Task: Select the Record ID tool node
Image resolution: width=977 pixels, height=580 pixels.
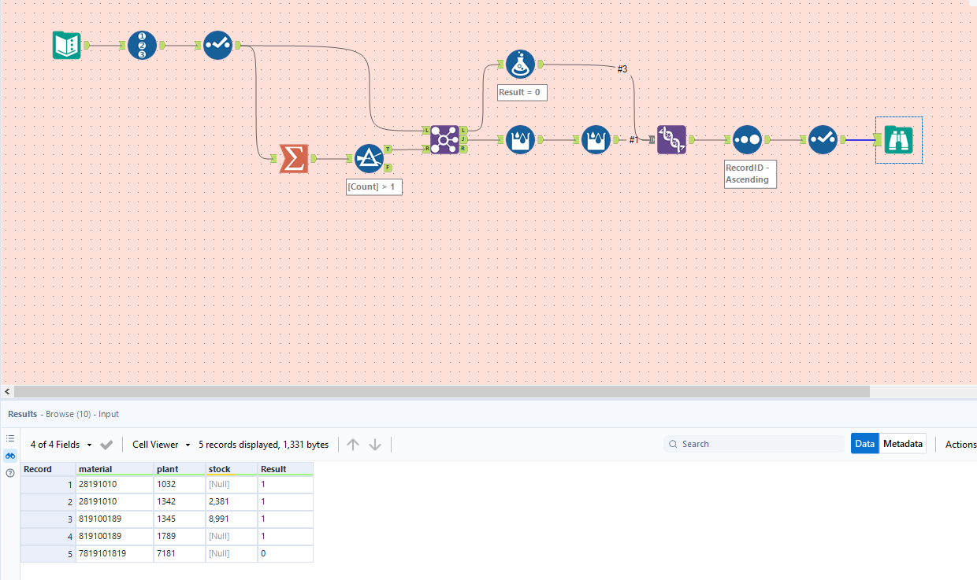Action: (x=142, y=46)
